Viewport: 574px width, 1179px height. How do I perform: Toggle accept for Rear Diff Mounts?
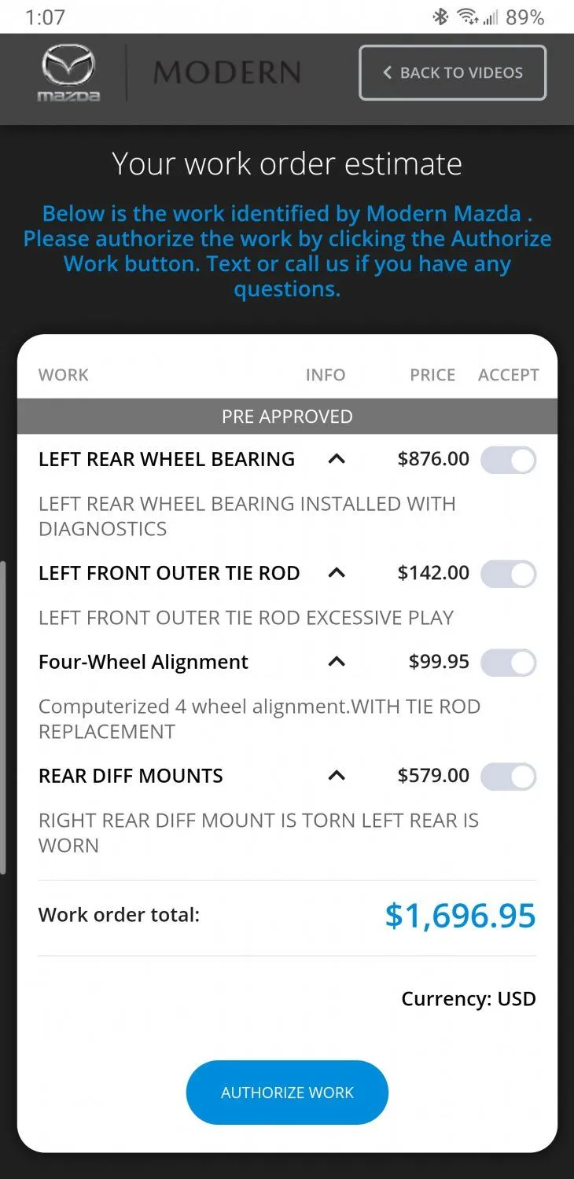coord(509,777)
